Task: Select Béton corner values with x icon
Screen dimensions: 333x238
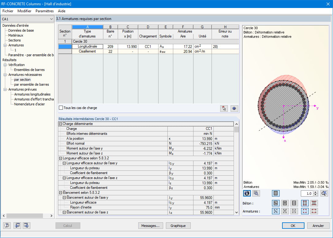Action: coord(314,203)
